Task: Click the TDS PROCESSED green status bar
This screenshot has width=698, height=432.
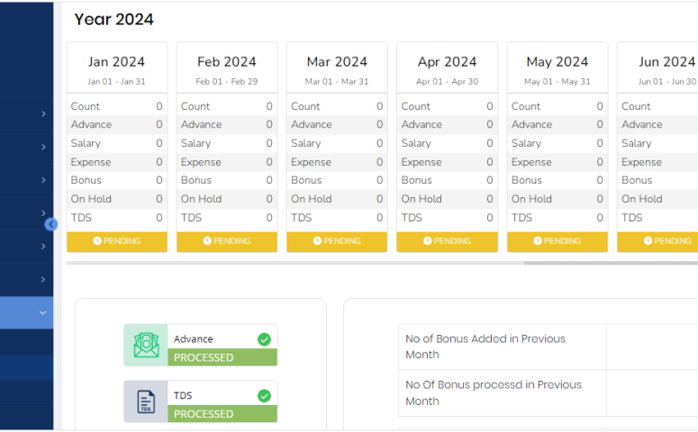Action: (x=222, y=414)
